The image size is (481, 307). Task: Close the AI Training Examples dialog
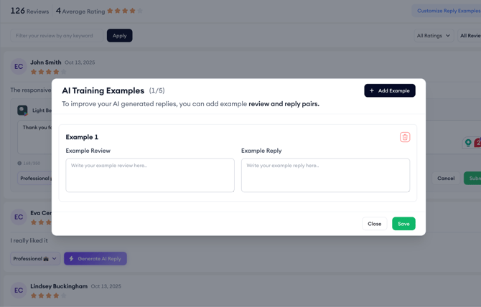(x=374, y=224)
